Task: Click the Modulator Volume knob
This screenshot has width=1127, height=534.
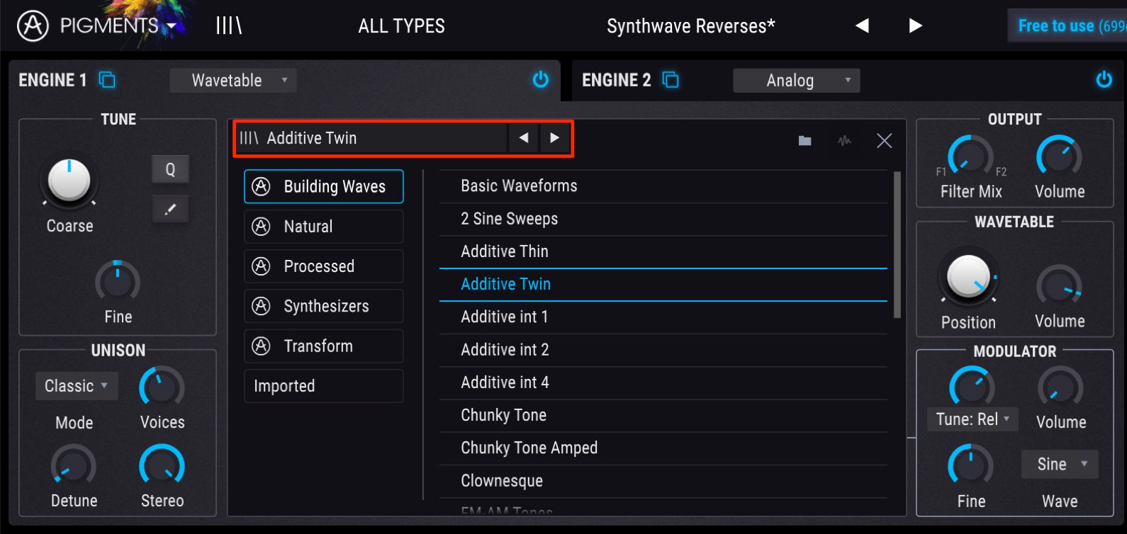Action: tap(1060, 388)
